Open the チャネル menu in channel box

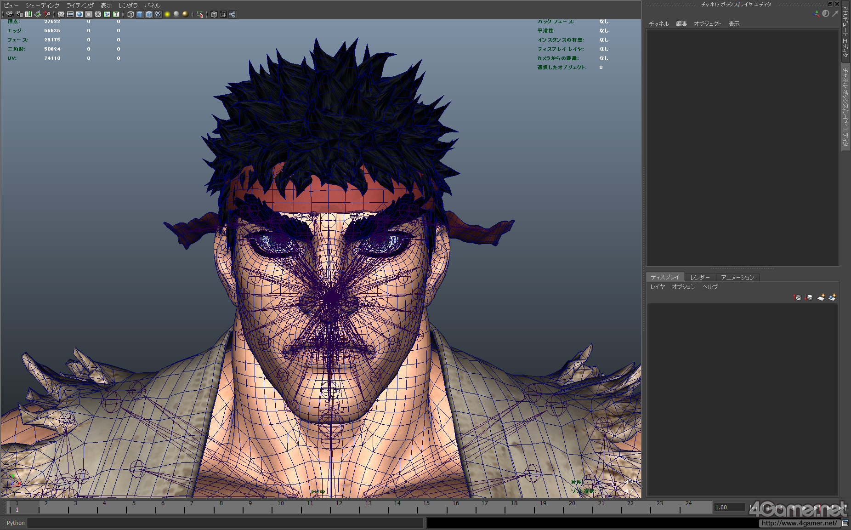pyautogui.click(x=659, y=24)
